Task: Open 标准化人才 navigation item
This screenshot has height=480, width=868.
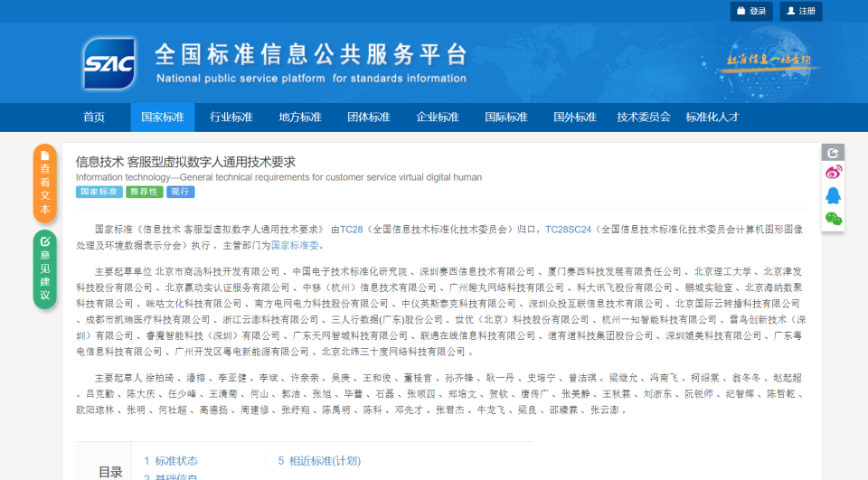Action: (712, 118)
